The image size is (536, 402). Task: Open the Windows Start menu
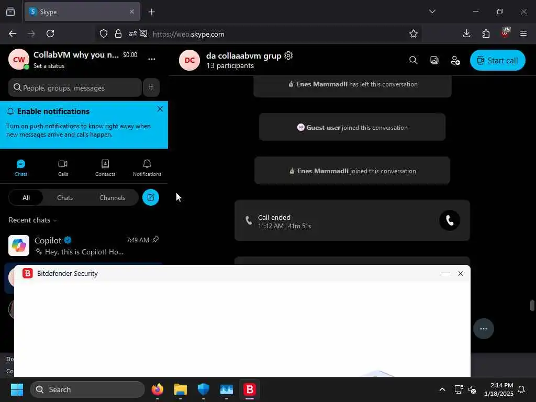pyautogui.click(x=17, y=389)
